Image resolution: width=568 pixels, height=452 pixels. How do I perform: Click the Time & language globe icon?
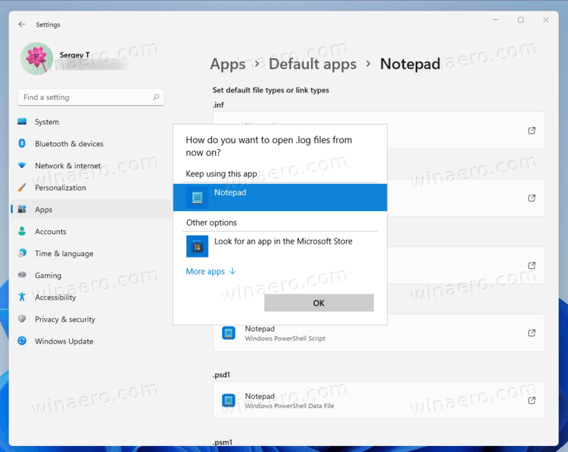coord(22,253)
